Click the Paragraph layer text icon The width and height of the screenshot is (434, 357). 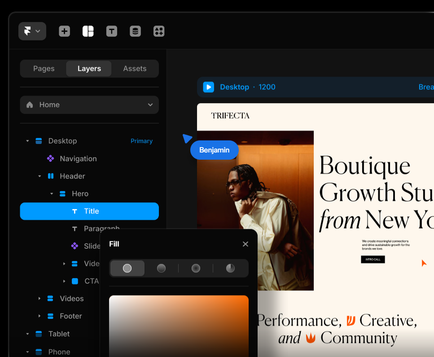[75, 229]
